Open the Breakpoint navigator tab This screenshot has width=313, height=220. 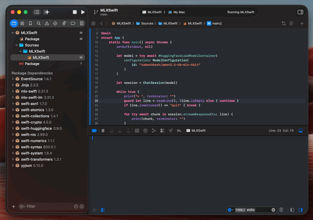(x=73, y=23)
